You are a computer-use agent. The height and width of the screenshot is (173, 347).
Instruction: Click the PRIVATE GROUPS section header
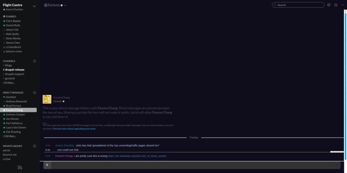point(13,146)
